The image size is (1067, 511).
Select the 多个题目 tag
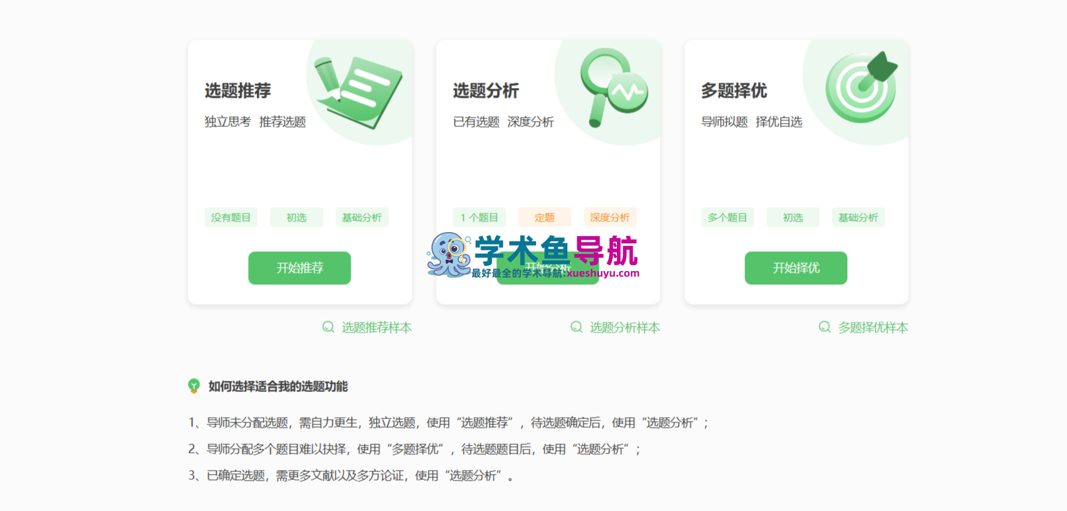[727, 217]
